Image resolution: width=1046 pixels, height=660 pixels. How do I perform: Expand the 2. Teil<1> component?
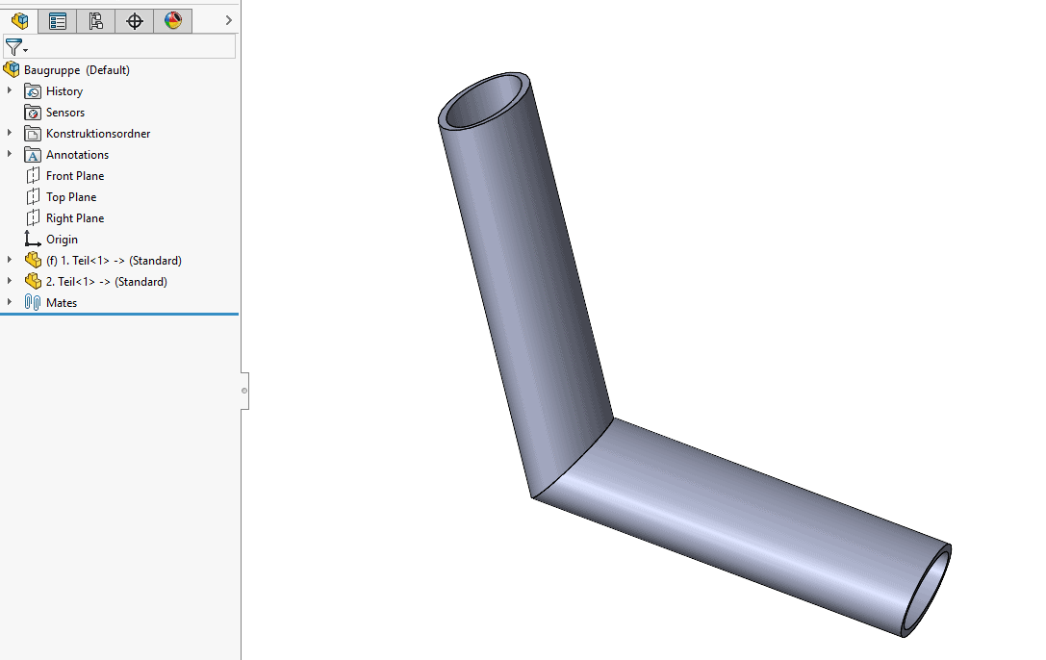10,281
